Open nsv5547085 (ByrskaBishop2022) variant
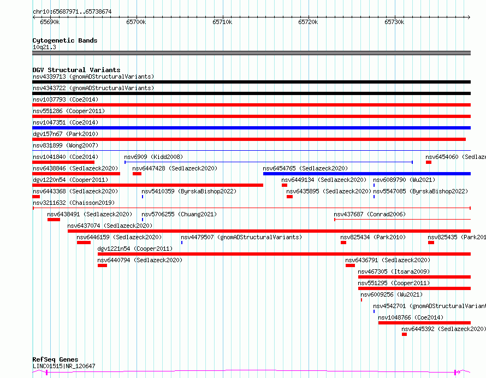The width and height of the screenshot is (486, 378). tap(420, 191)
